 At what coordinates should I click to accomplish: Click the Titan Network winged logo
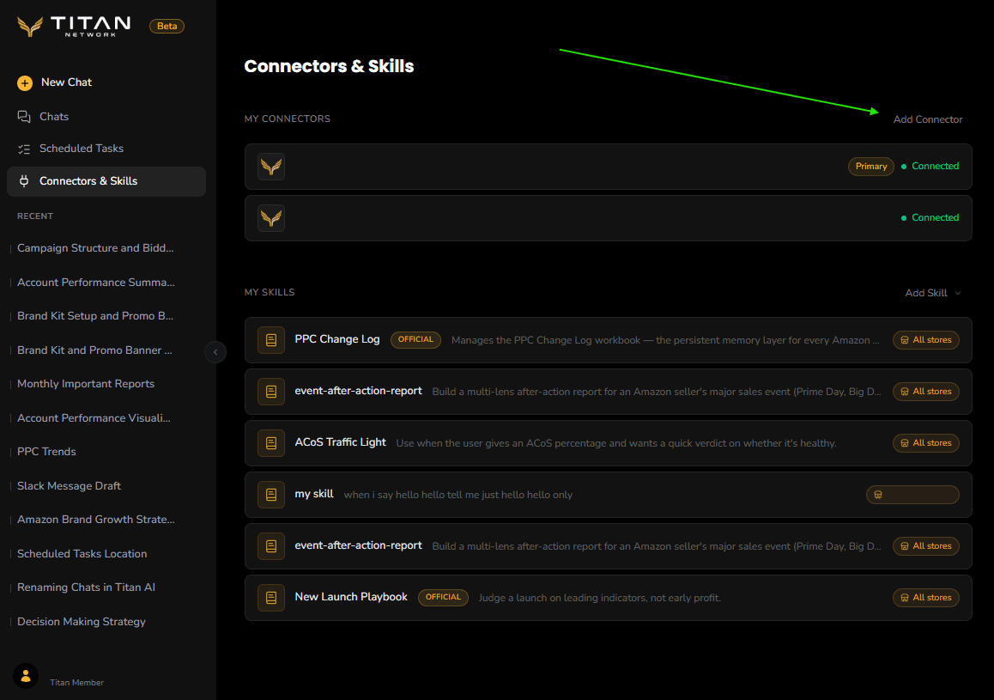[30, 26]
